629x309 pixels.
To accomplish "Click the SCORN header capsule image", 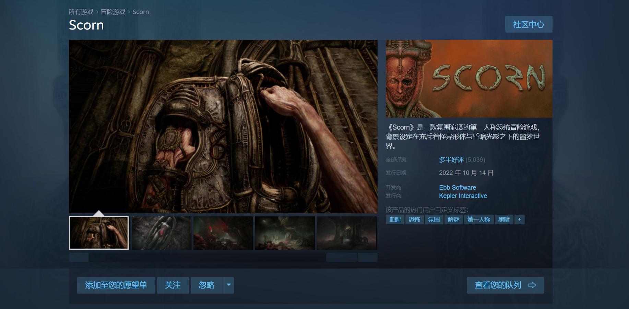I will click(469, 79).
